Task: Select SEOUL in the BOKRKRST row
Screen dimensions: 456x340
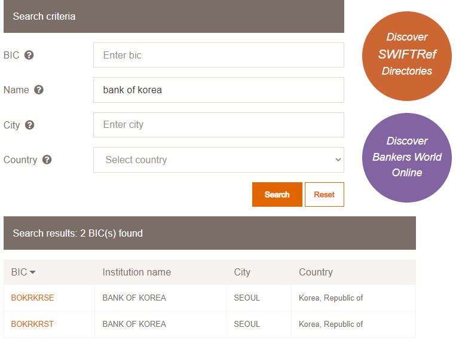Action: click(x=247, y=324)
